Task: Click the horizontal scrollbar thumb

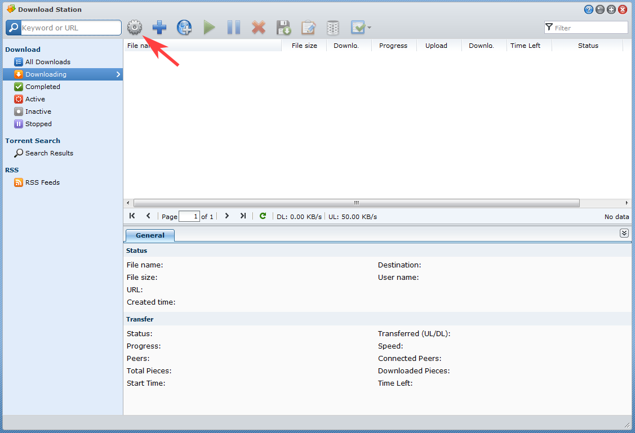Action: pyautogui.click(x=356, y=203)
